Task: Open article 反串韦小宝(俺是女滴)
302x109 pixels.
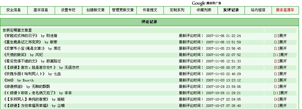Action: click(x=24, y=48)
